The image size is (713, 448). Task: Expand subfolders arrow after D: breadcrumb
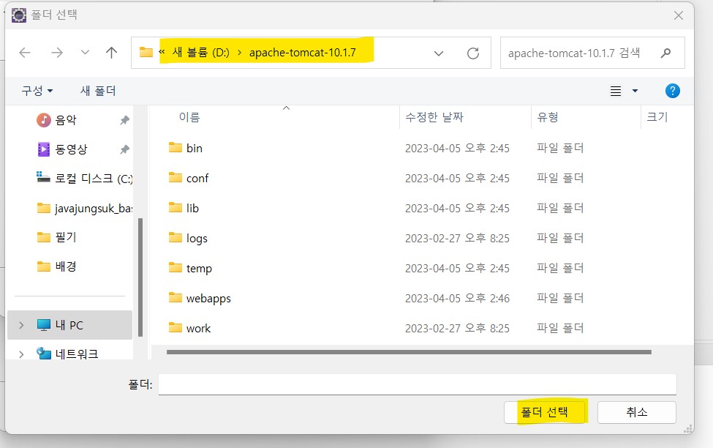pyautogui.click(x=240, y=53)
